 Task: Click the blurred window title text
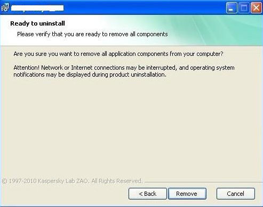coord(37,8)
